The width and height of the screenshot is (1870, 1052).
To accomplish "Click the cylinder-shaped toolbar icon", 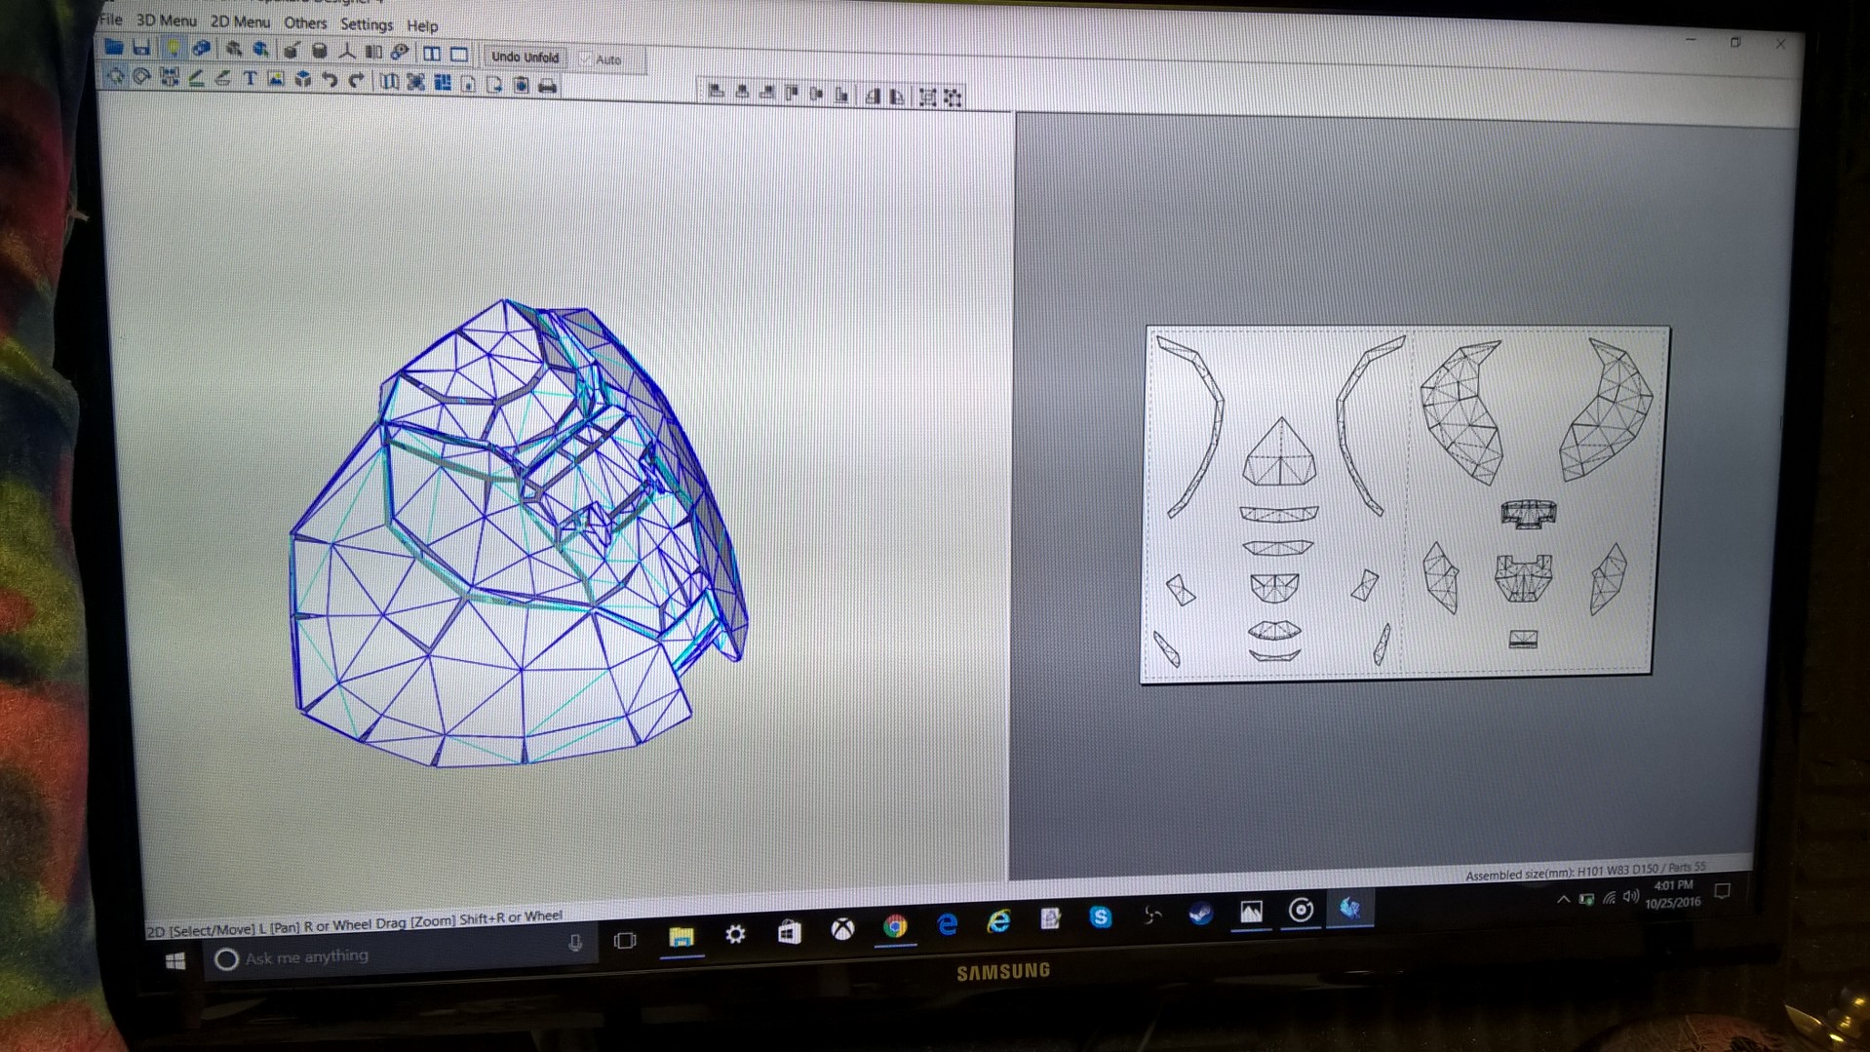I will coord(319,51).
